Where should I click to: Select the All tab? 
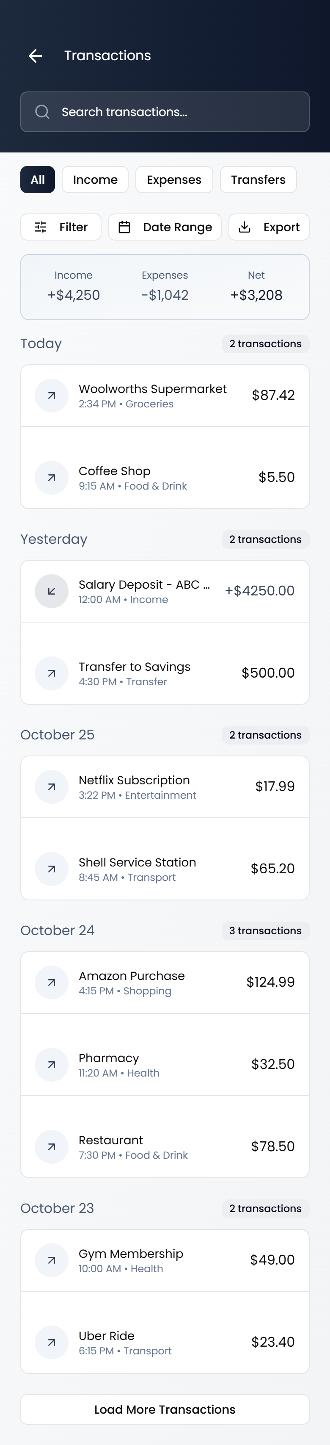pos(38,180)
